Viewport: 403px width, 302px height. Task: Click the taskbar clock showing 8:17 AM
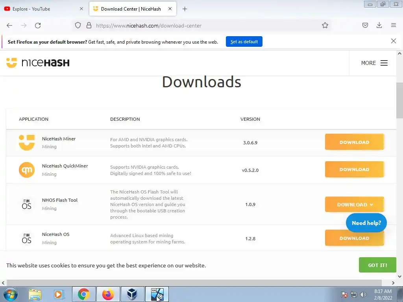(383, 295)
